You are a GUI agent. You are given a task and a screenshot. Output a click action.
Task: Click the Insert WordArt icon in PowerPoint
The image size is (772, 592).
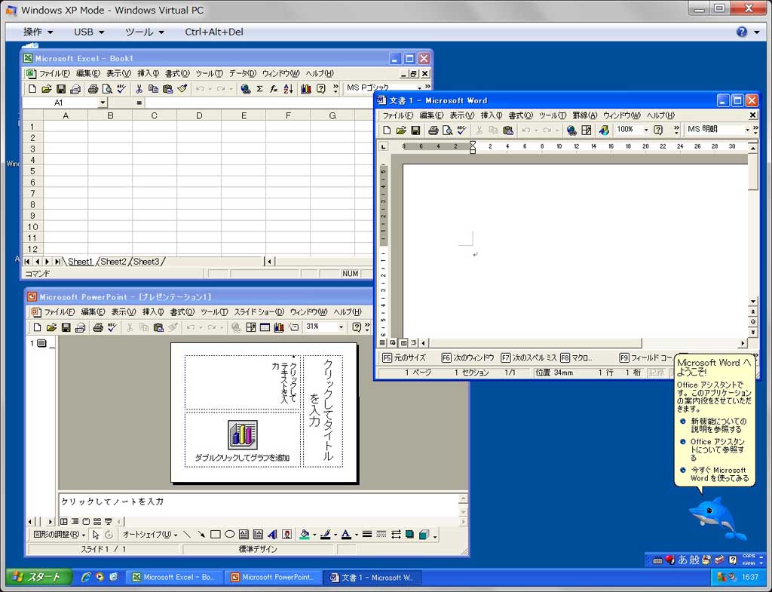point(272,535)
